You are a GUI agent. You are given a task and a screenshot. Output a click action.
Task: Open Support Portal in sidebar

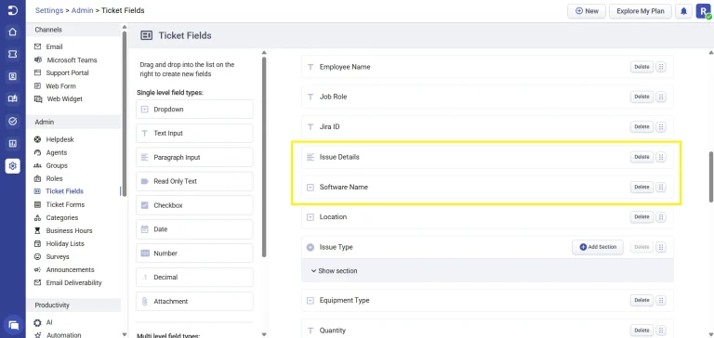(67, 72)
